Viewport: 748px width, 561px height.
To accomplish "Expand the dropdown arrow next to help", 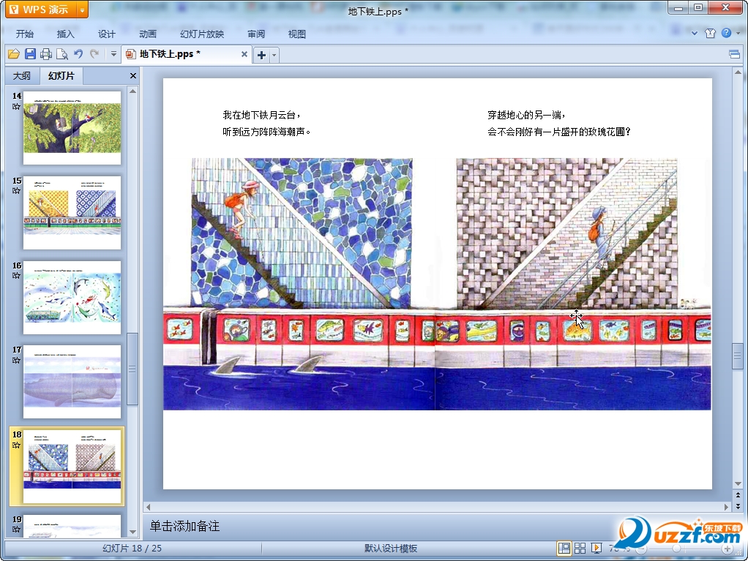I will (x=738, y=33).
